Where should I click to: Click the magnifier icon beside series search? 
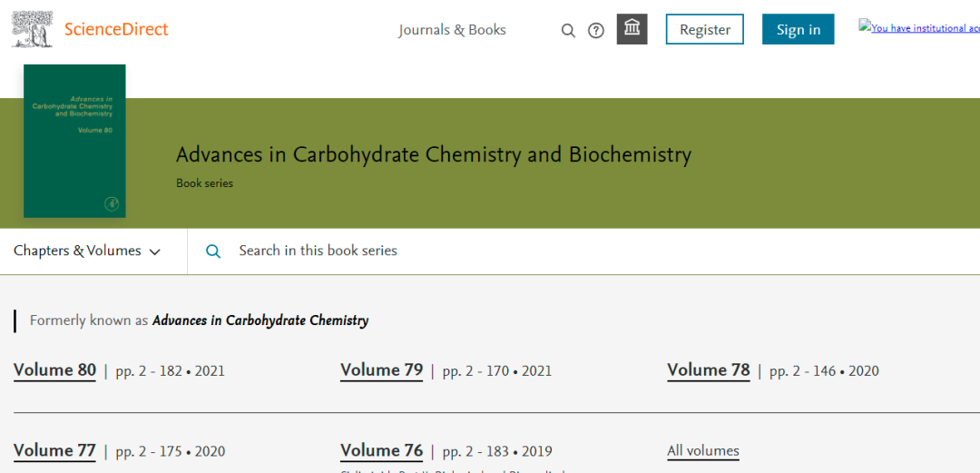point(213,251)
